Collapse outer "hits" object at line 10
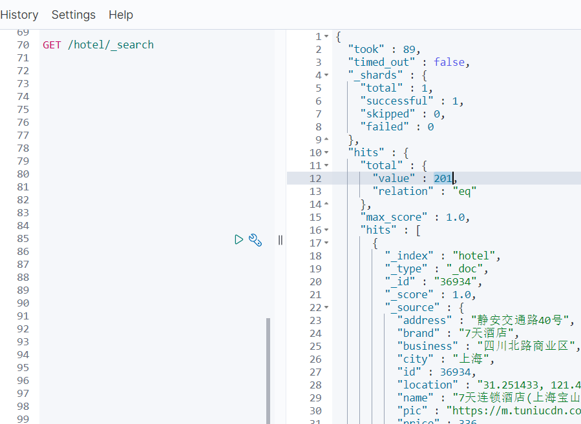This screenshot has width=581, height=424. [326, 152]
